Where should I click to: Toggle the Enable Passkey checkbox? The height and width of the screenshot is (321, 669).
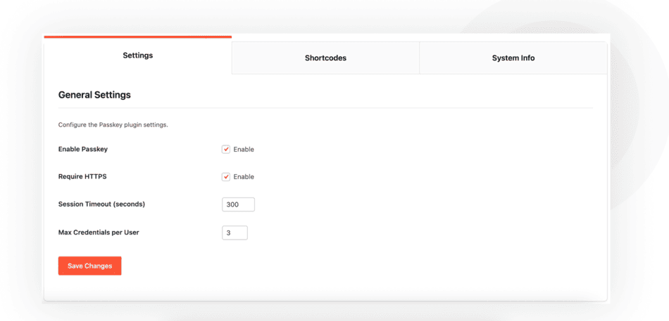coord(226,150)
